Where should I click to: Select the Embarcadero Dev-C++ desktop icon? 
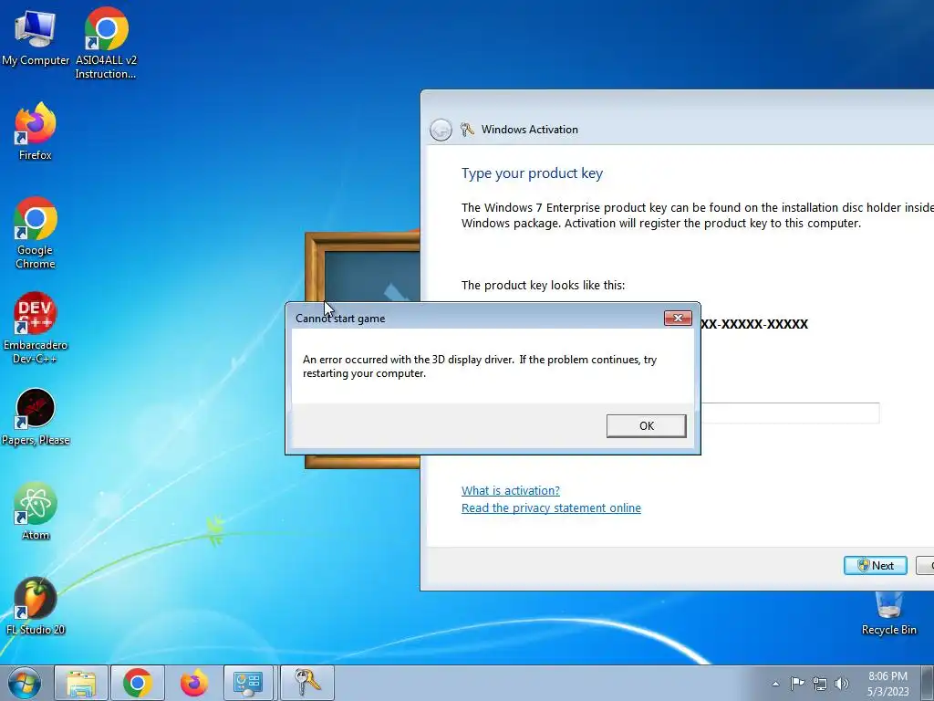coord(36,328)
